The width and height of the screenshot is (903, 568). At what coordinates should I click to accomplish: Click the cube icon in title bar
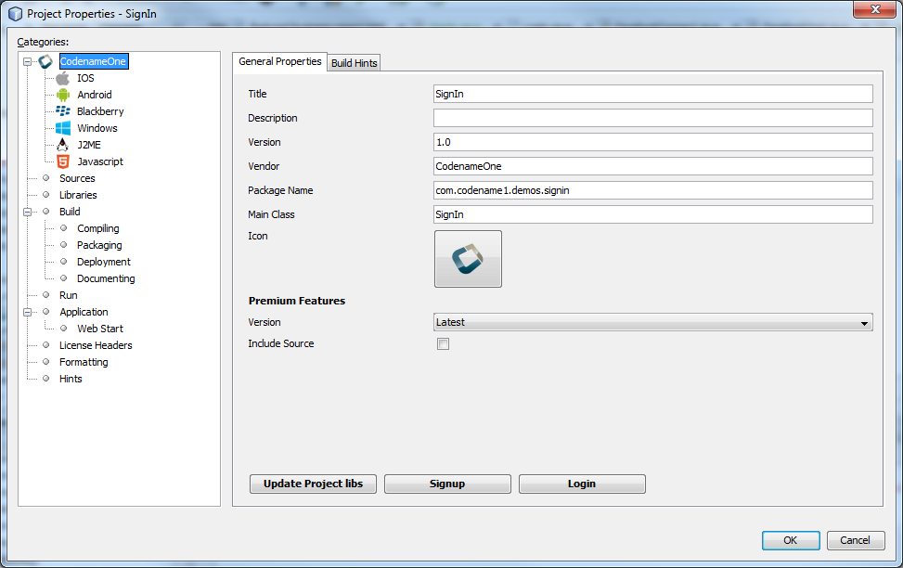[15, 14]
